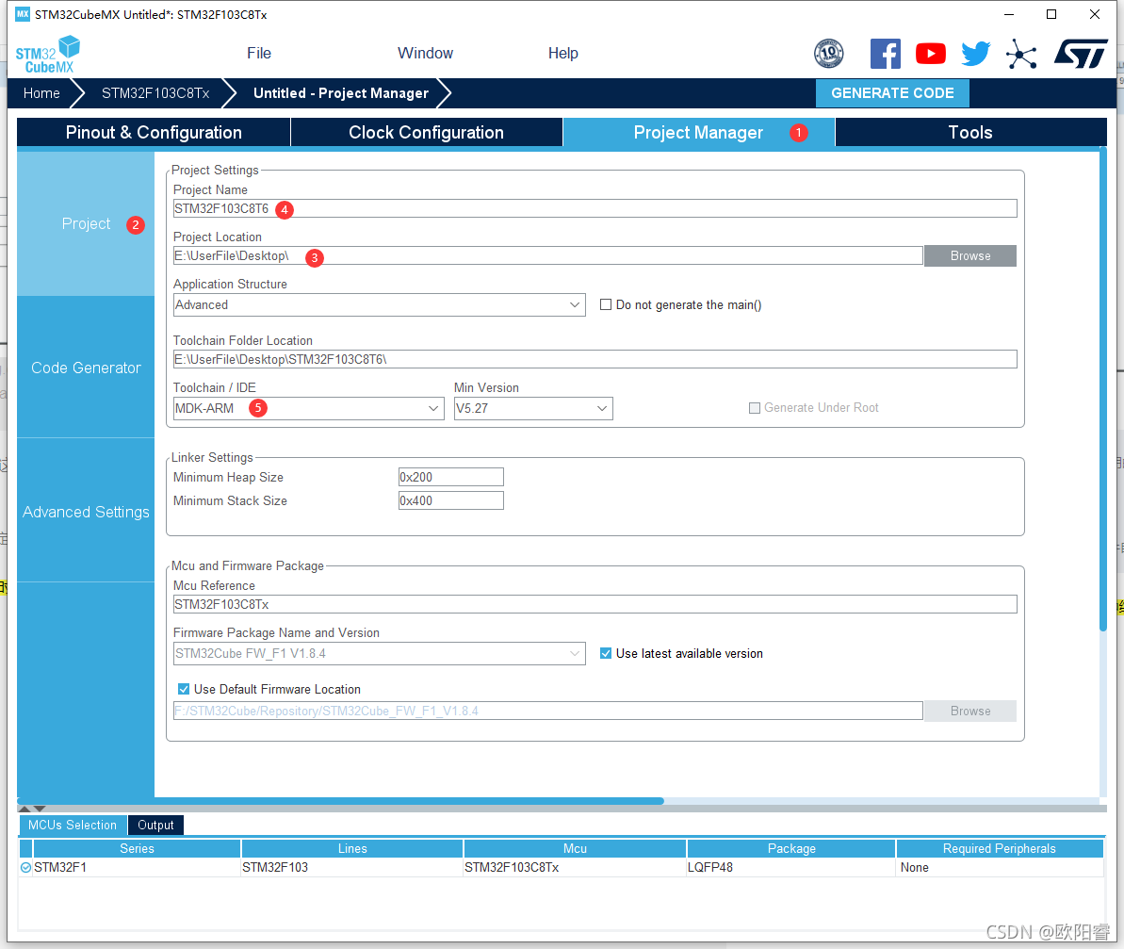Open the Code Generator side tab

click(86, 368)
